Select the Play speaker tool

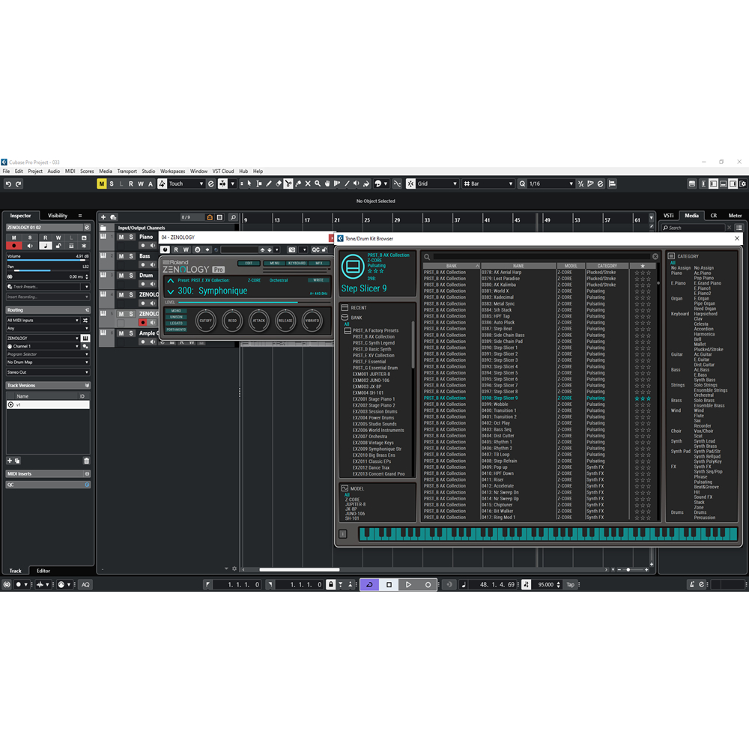[x=357, y=184]
